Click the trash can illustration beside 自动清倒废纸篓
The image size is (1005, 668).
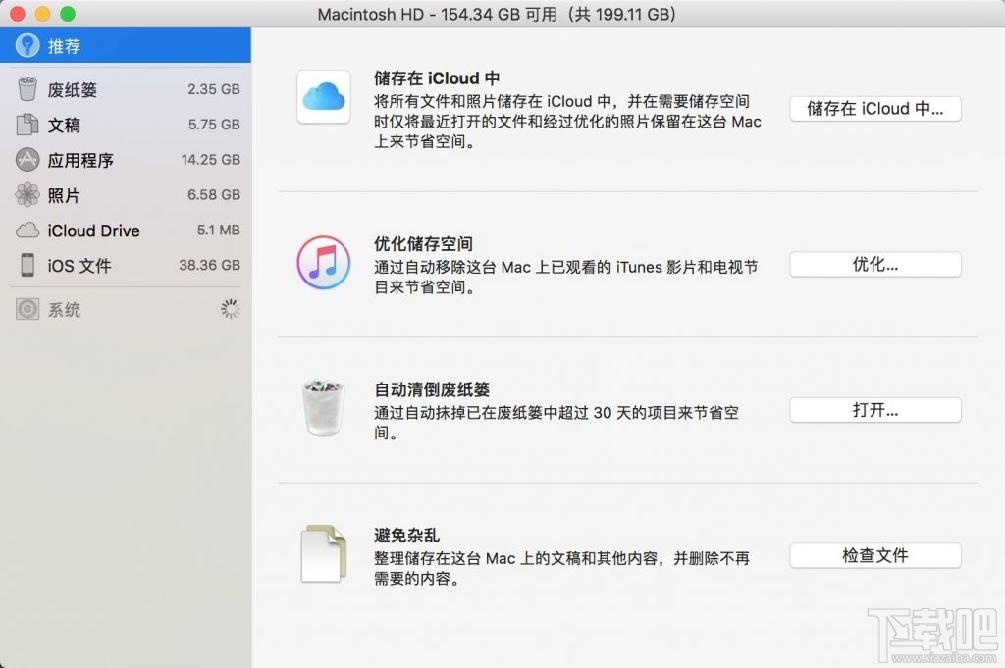[324, 405]
